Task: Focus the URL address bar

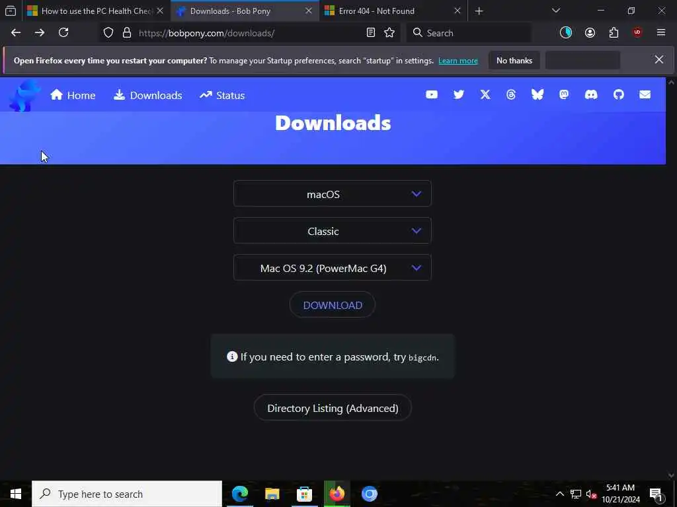Action: pos(251,33)
